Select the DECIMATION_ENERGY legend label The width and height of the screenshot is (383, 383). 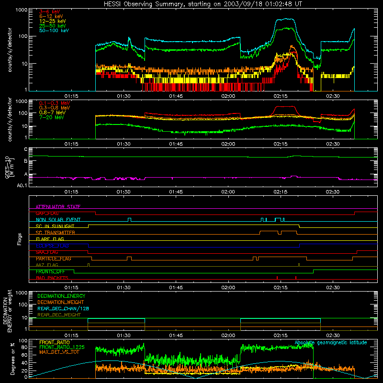(x=61, y=296)
